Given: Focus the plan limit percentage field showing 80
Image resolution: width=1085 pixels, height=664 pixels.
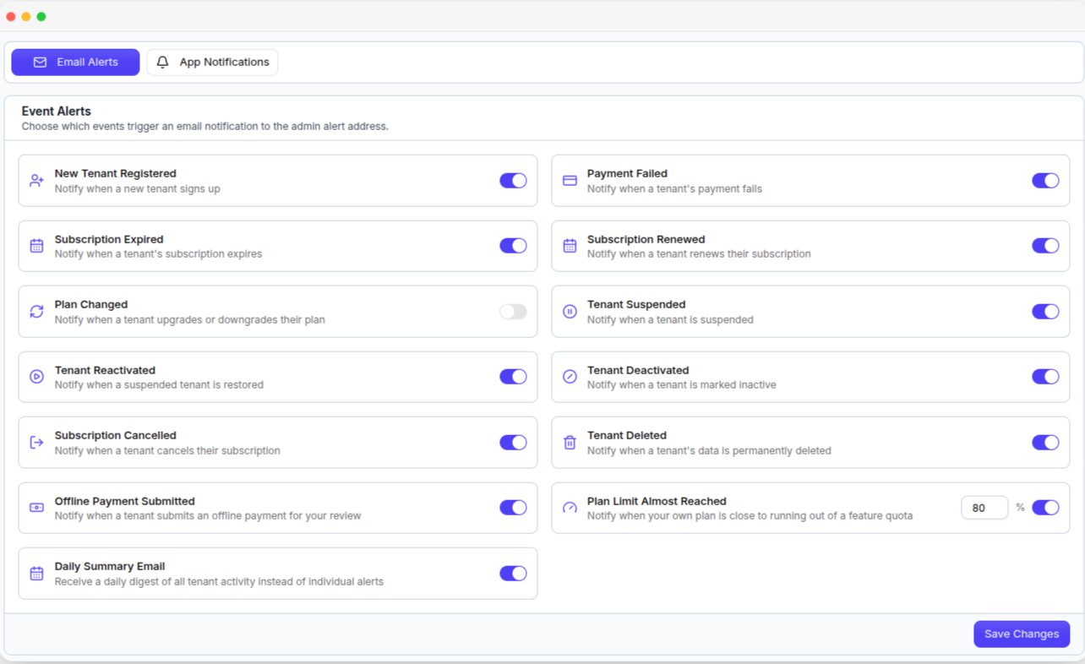Looking at the screenshot, I should 984,508.
